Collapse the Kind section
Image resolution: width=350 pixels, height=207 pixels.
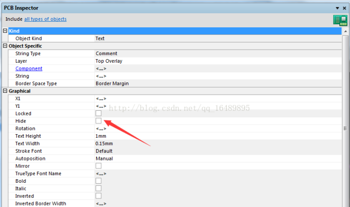tap(5, 31)
